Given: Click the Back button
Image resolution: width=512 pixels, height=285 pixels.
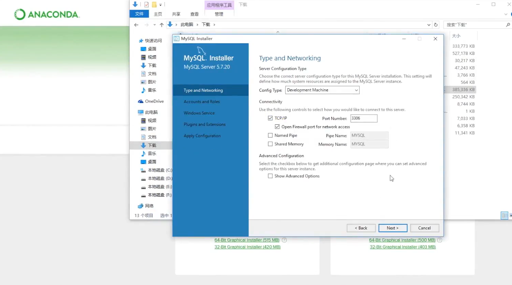Looking at the screenshot, I should [361, 228].
